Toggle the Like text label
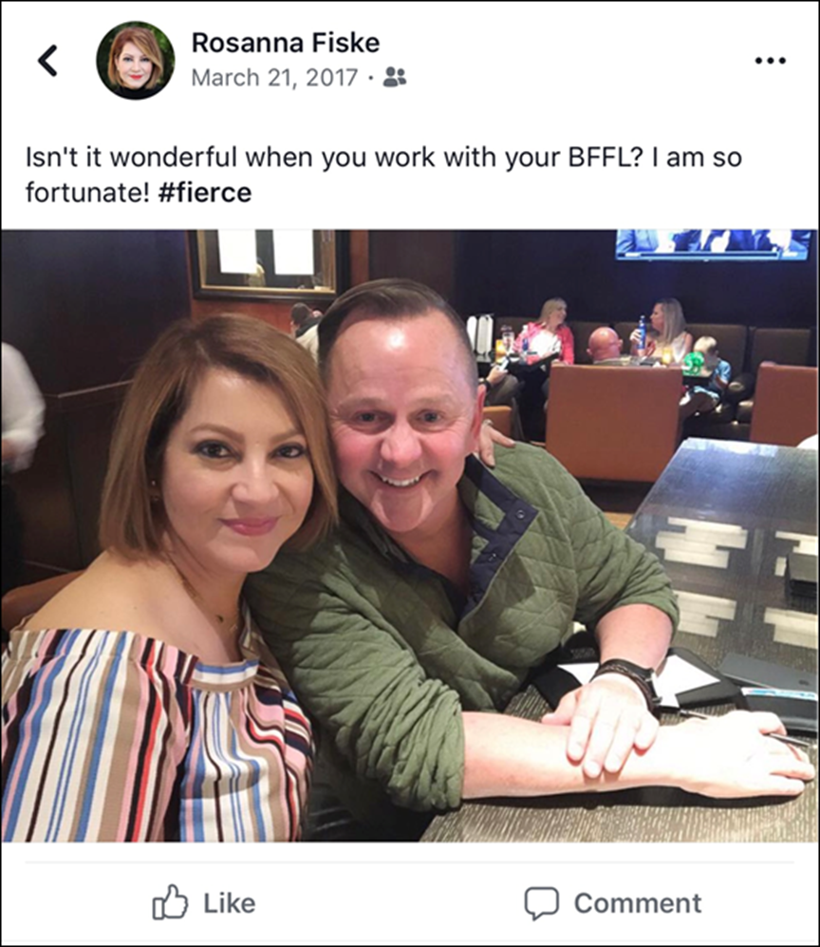 tap(230, 903)
